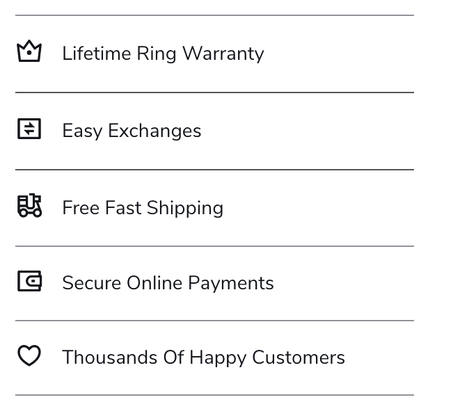Select the Easy Exchanges text label
The height and width of the screenshot is (402, 469).
click(x=132, y=131)
